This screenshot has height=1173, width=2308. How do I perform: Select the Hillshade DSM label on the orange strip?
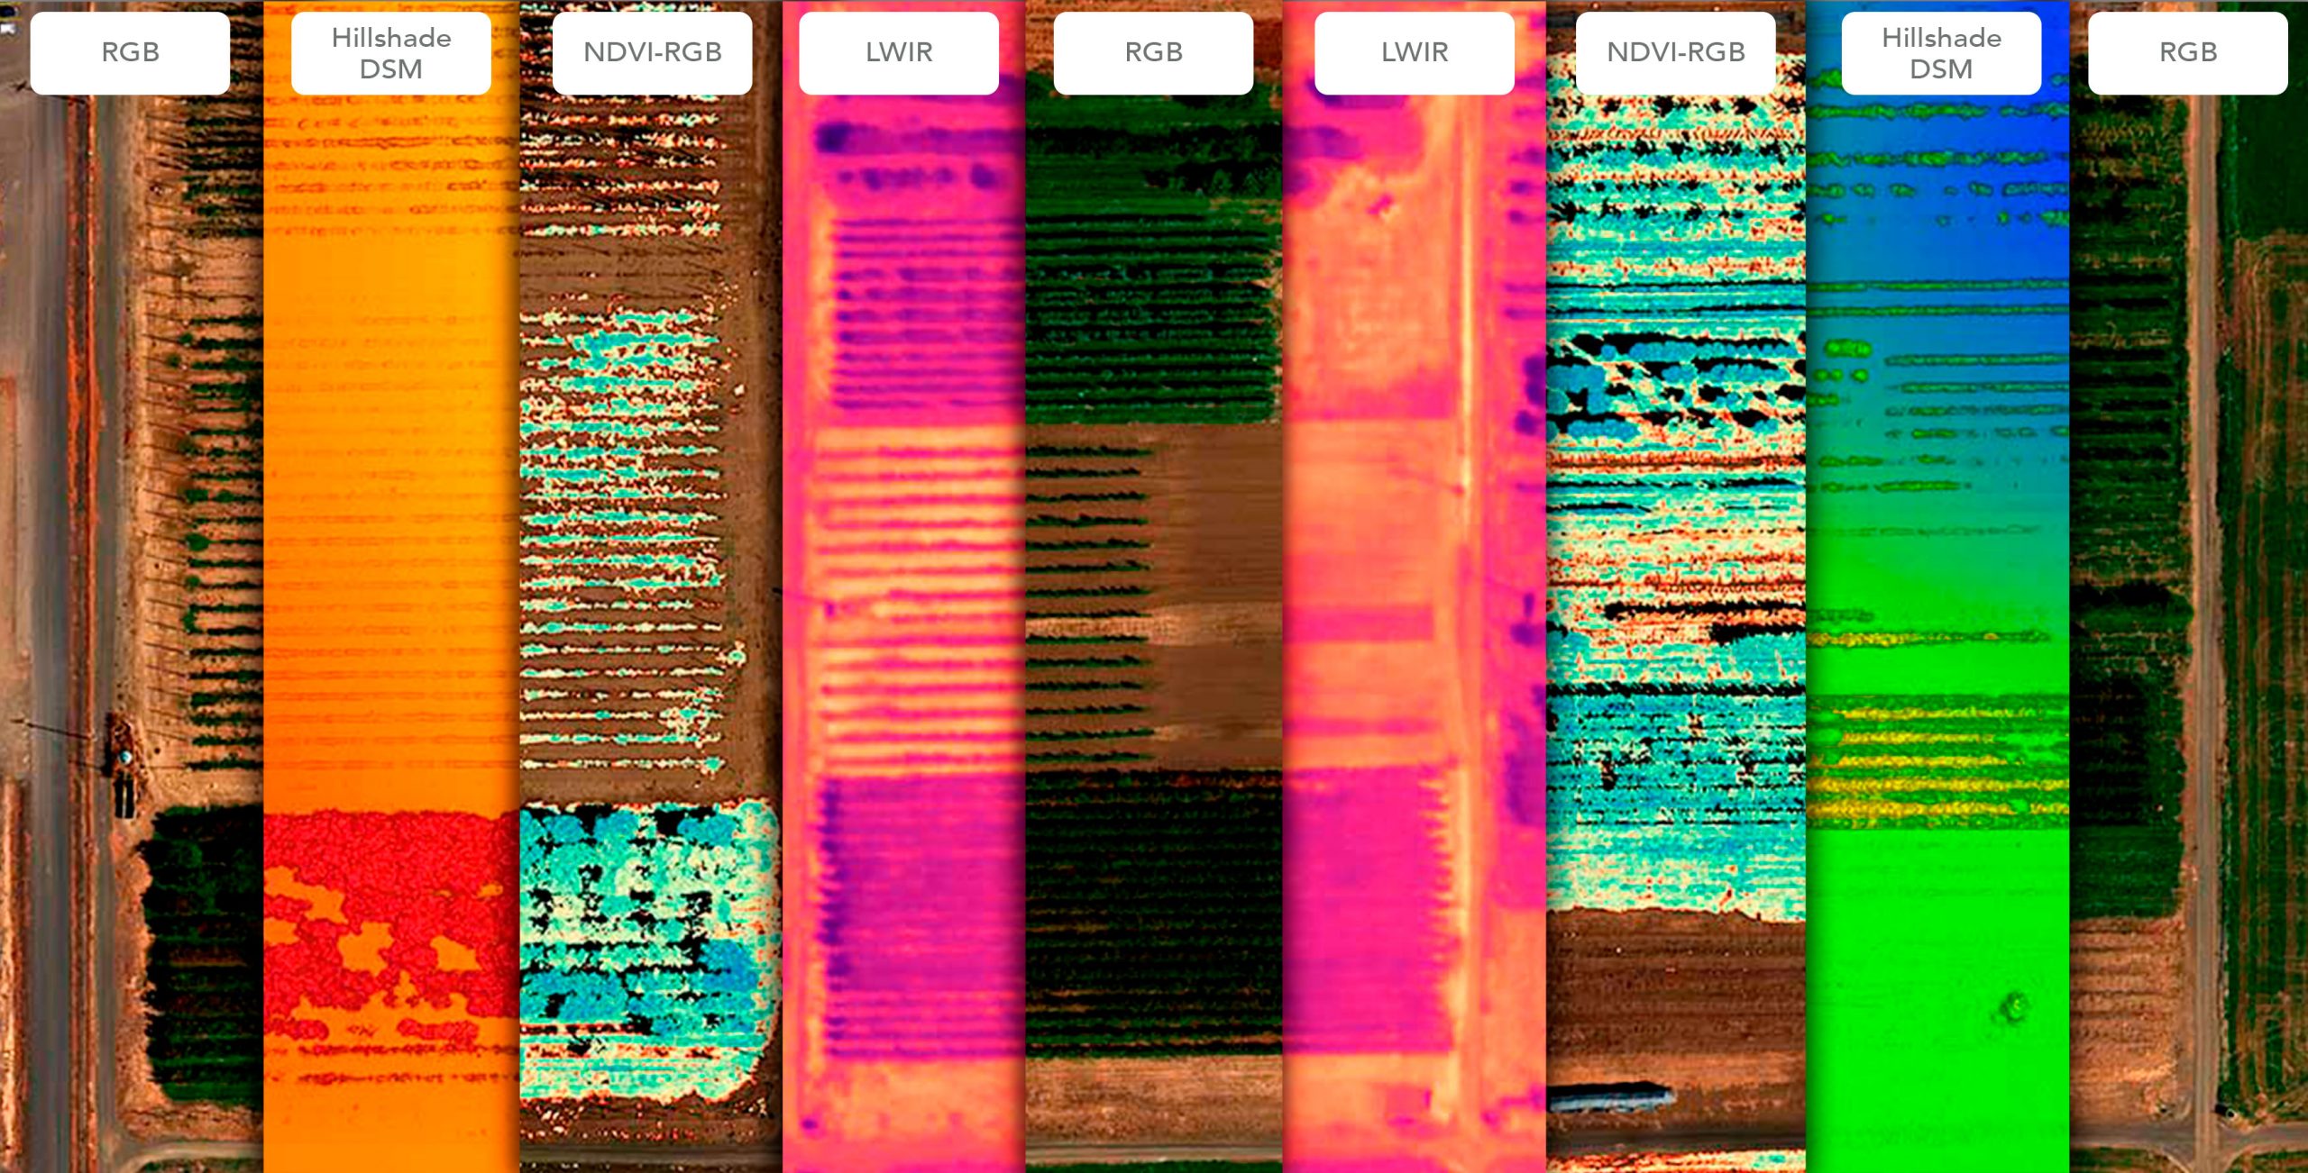[x=390, y=52]
